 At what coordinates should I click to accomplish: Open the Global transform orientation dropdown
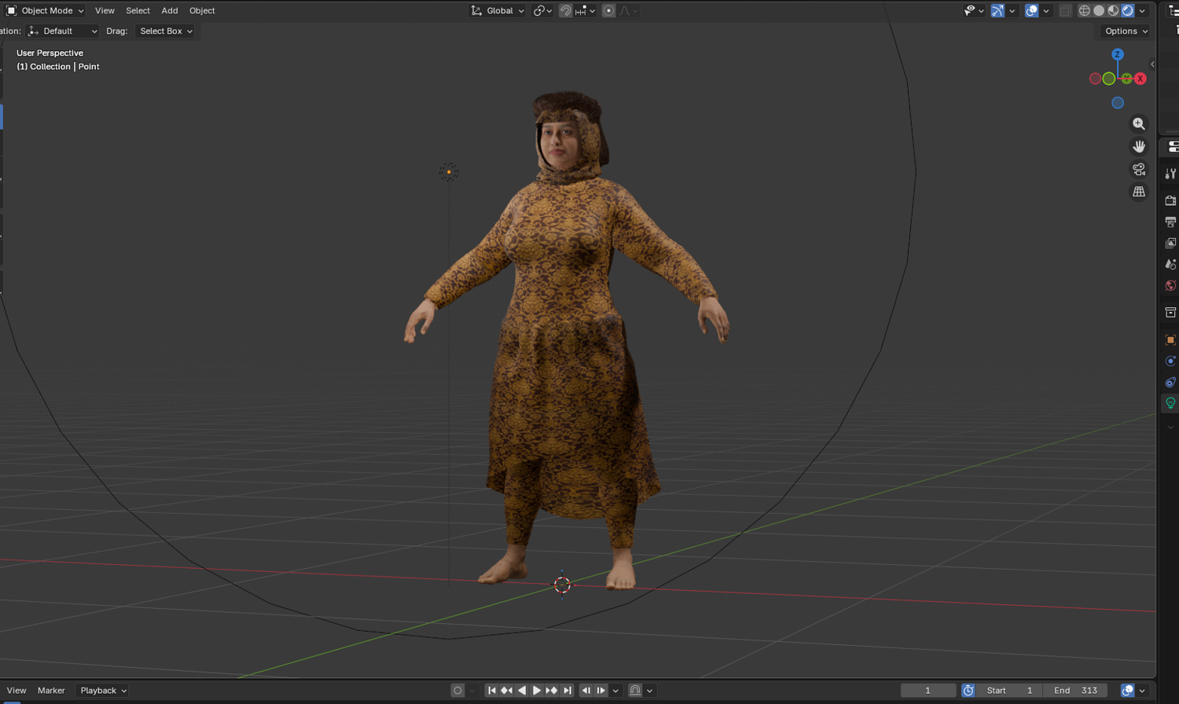tap(498, 10)
